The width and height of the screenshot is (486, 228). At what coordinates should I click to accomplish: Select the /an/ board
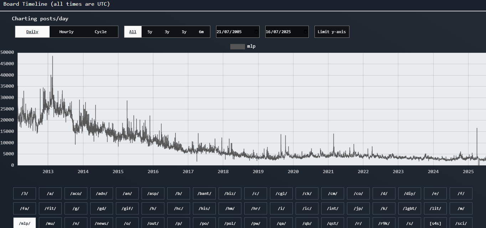click(x=127, y=193)
